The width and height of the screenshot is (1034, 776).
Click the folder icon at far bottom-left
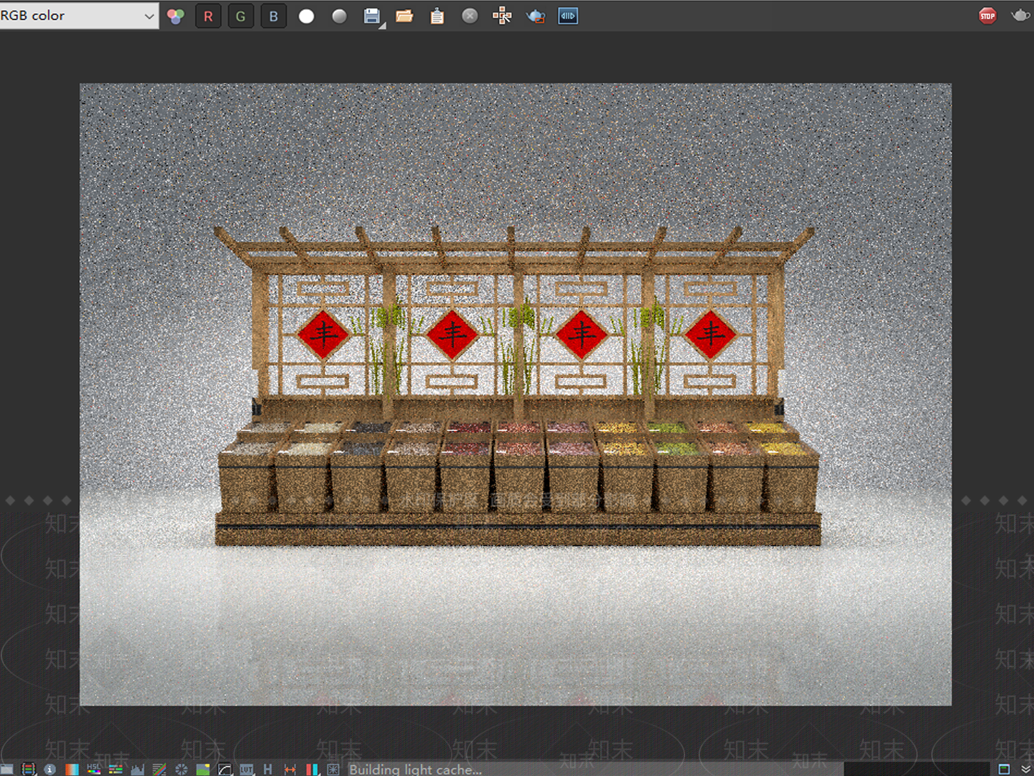tap(6, 769)
